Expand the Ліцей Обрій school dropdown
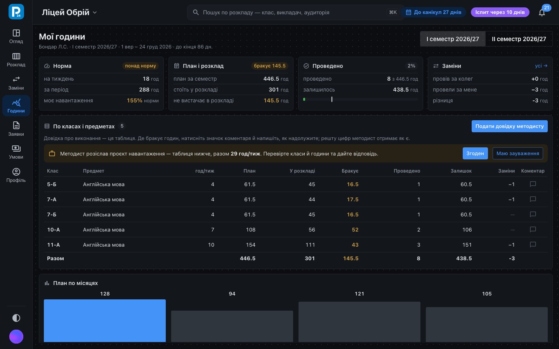The width and height of the screenshot is (559, 349). 69,12
